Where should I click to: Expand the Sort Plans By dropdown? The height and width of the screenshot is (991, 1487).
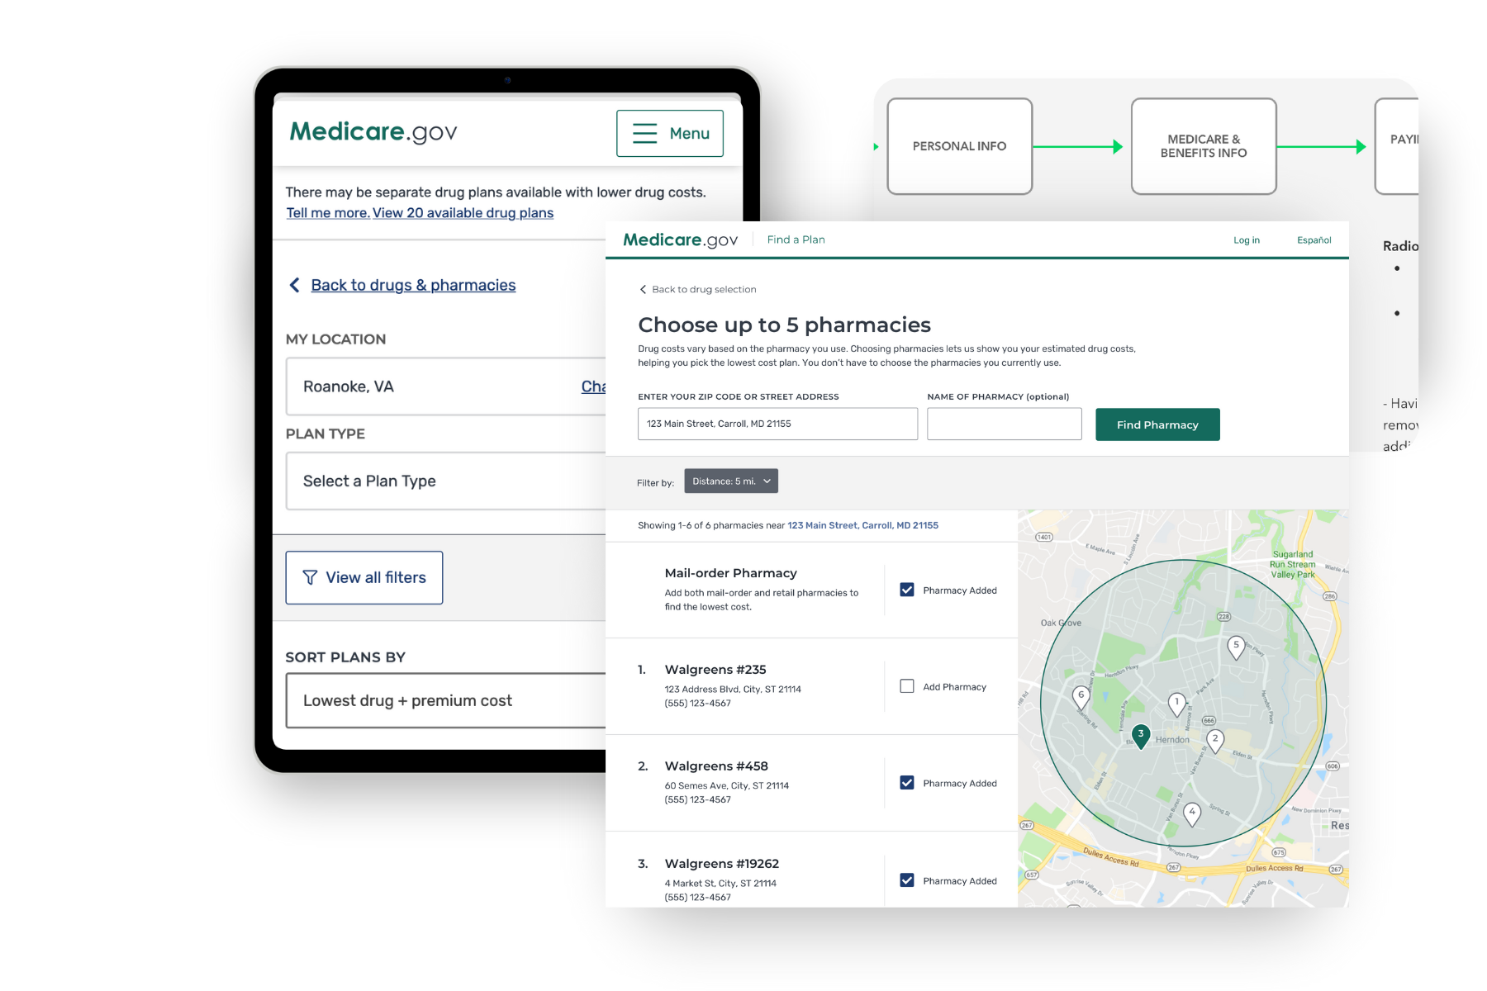(x=446, y=701)
